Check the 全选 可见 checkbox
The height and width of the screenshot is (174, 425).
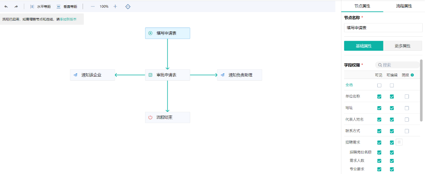click(x=379, y=85)
